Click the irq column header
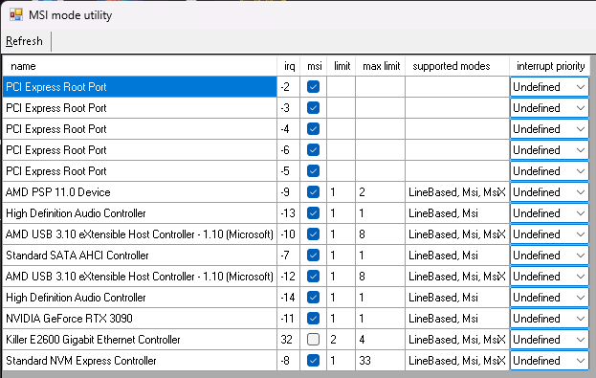This screenshot has height=378, width=596. pyautogui.click(x=289, y=66)
